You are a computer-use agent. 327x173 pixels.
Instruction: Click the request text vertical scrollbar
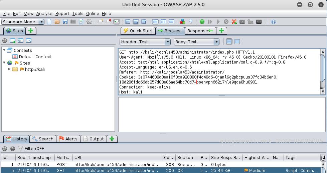pos(323,72)
